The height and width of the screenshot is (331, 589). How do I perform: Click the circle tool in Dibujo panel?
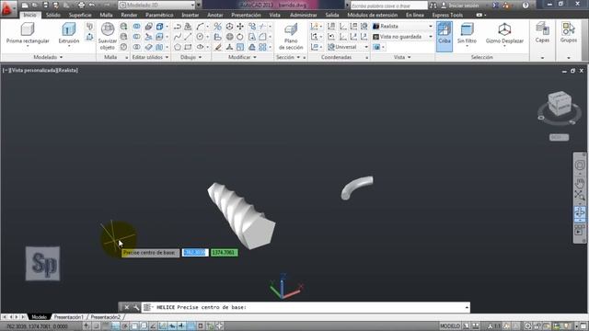point(201,37)
